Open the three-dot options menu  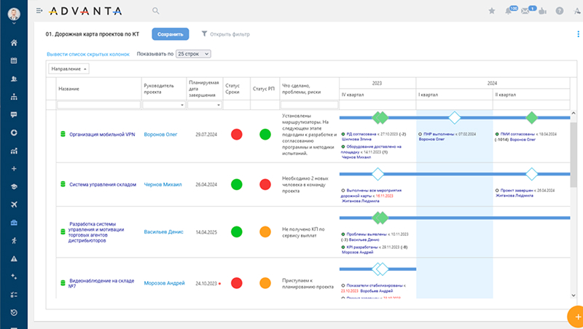tap(578, 34)
